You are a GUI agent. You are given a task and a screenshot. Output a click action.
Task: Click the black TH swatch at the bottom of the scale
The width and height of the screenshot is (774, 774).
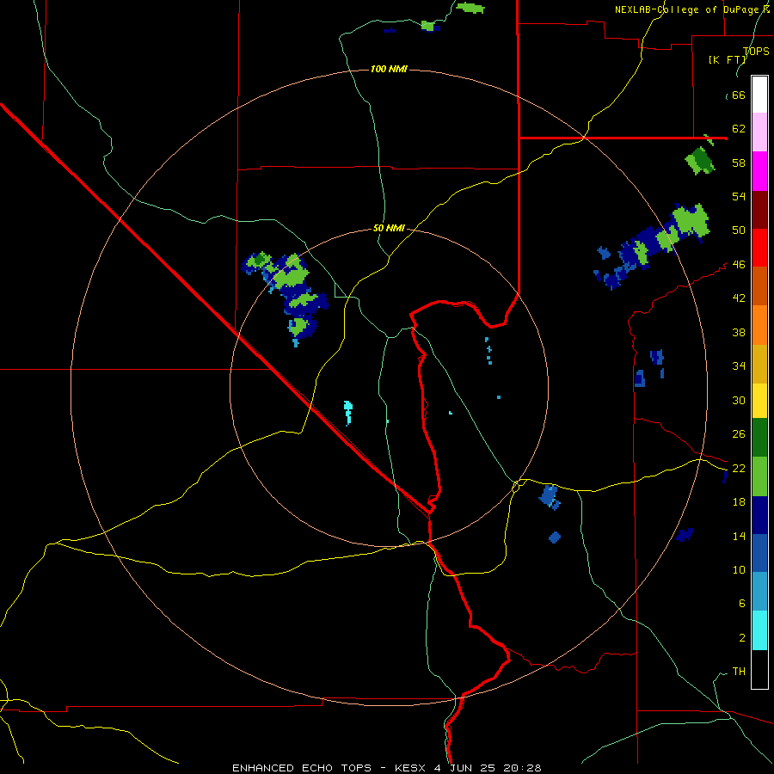click(x=759, y=669)
